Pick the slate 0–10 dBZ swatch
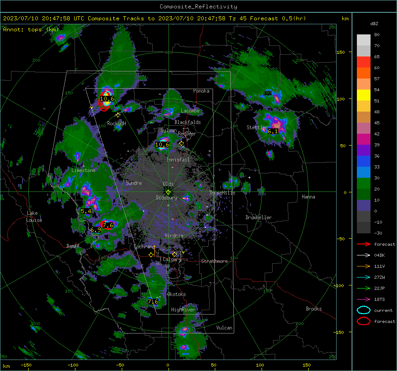397x371 pixels. 363,206
